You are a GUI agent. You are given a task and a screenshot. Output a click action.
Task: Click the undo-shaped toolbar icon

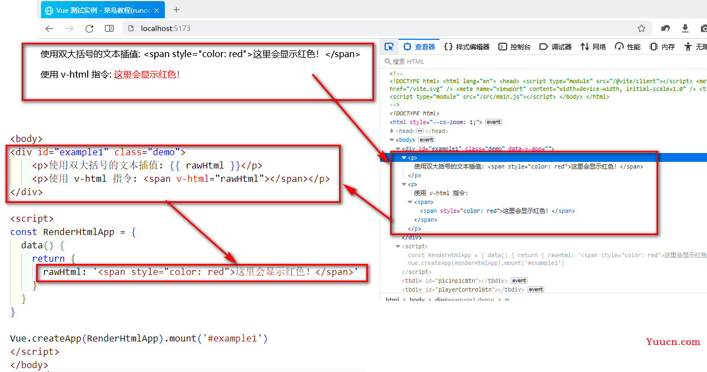pos(665,28)
